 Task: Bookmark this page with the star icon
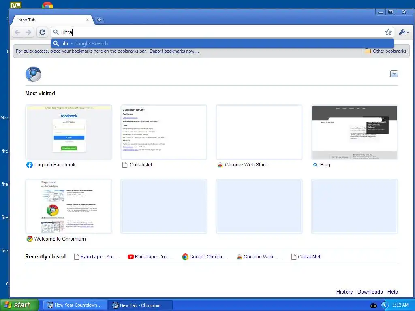point(388,32)
